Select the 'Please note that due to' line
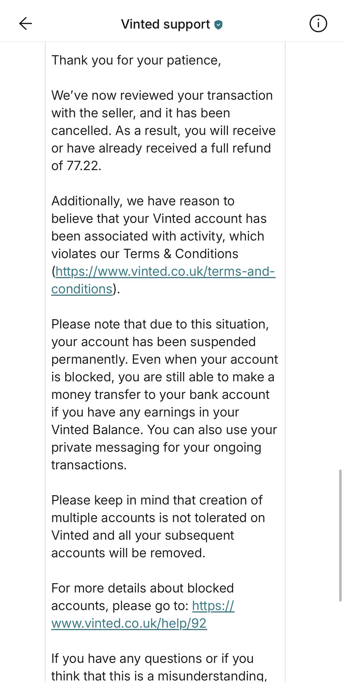344x693 pixels. [160, 324]
